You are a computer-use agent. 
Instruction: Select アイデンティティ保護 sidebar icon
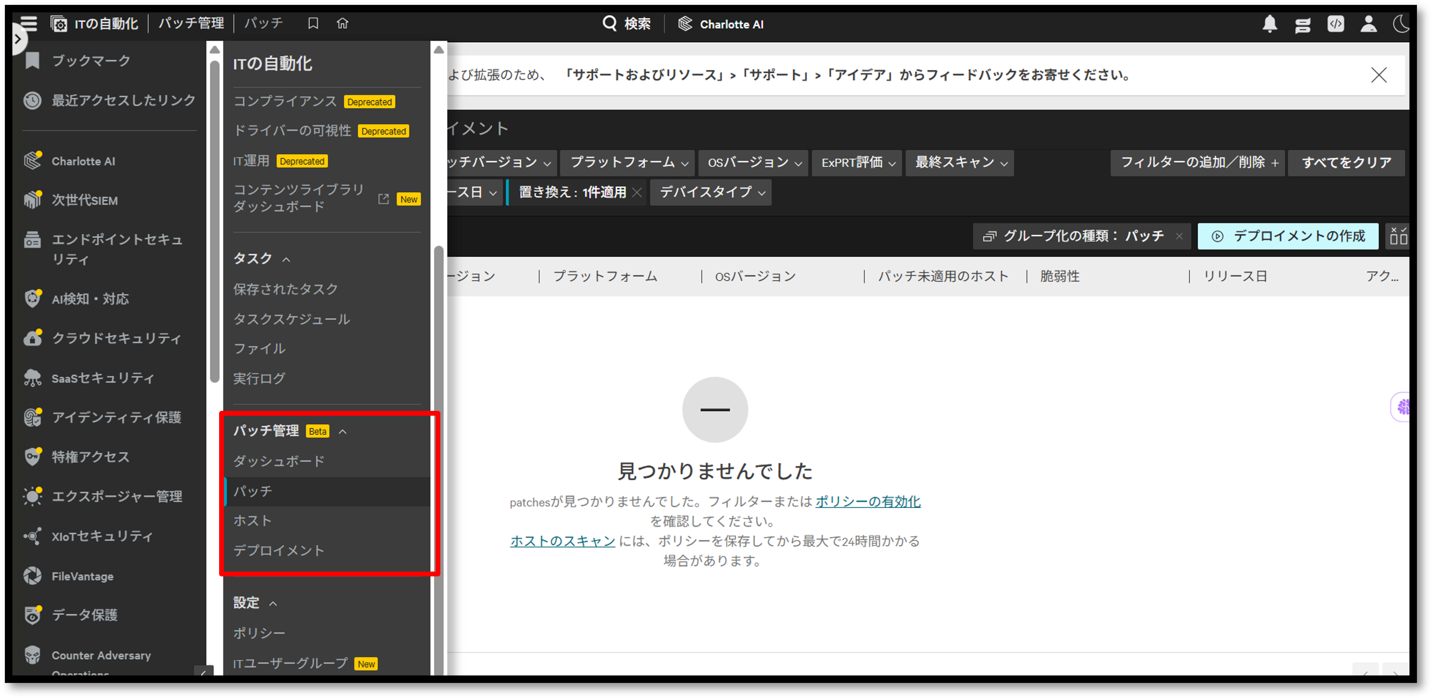tap(33, 417)
